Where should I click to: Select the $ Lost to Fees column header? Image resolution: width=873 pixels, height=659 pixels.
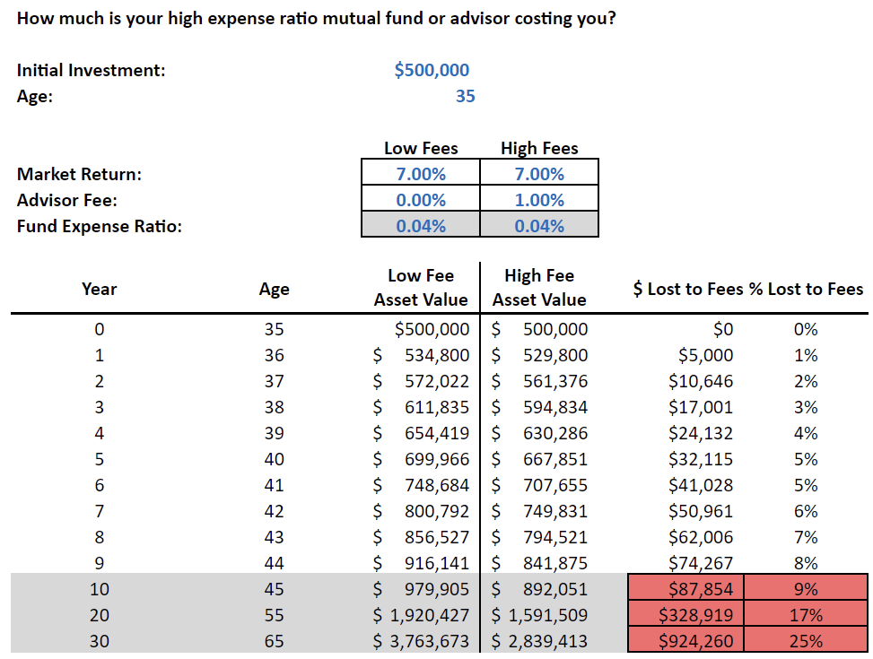point(689,289)
